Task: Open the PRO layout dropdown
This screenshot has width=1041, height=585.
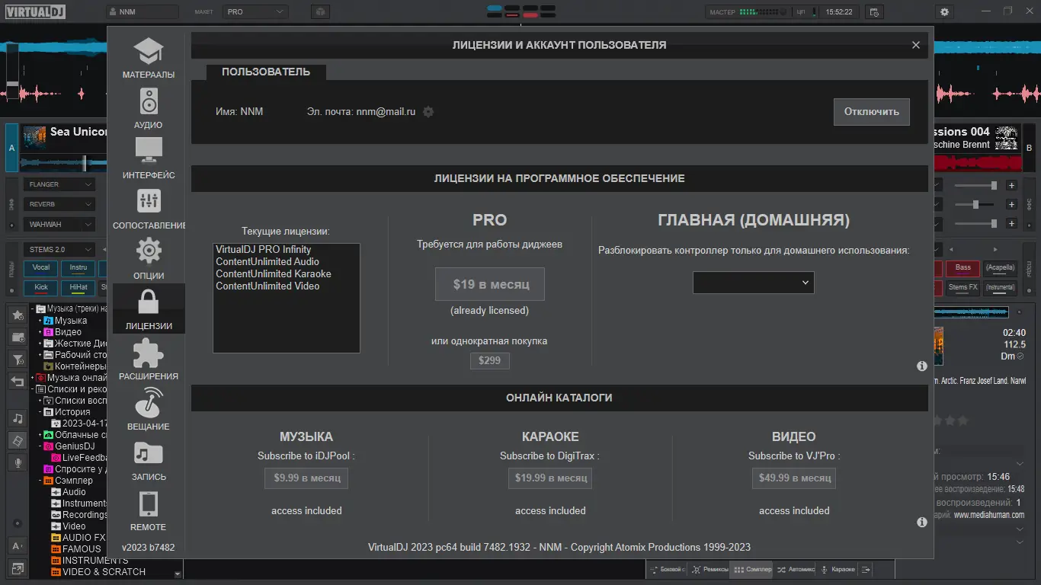Action: click(x=255, y=12)
